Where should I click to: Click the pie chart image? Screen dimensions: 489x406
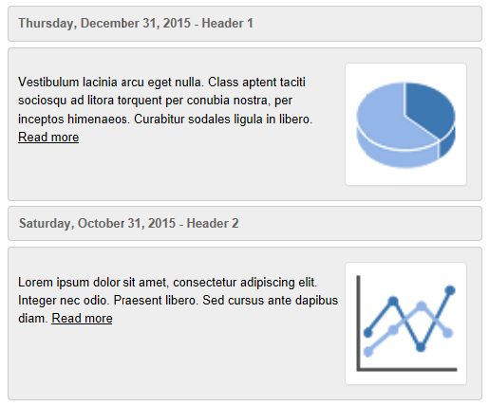pos(405,124)
